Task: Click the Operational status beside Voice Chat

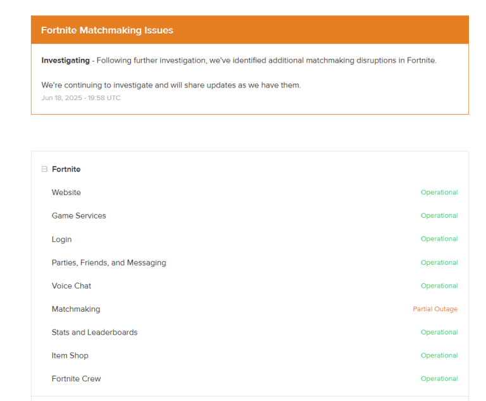Action: 439,286
